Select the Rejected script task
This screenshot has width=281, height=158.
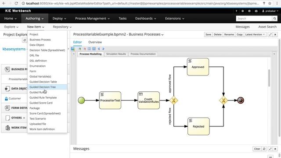[198, 126]
